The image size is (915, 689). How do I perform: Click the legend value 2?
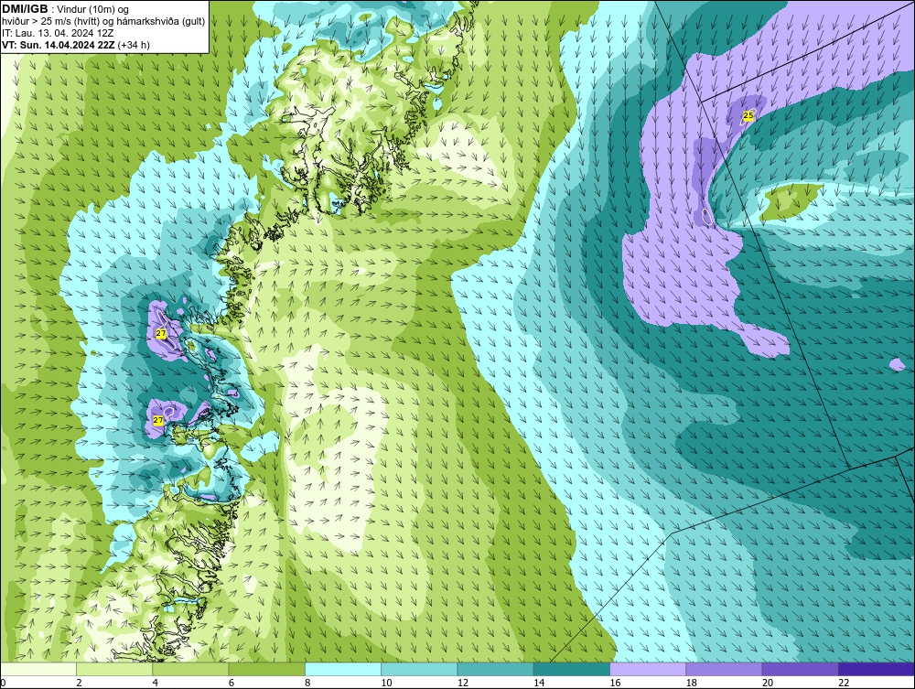pos(79,683)
